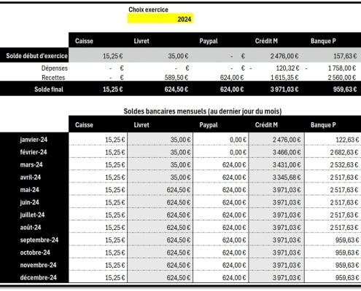This screenshot has height=291, width=361.
Task: Select juin-24 Caisse balance 15,25 €
Action: pos(115,202)
